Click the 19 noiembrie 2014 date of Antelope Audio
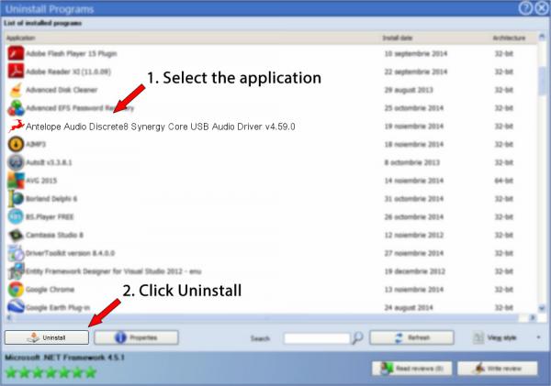The width and height of the screenshot is (551, 386). point(414,127)
